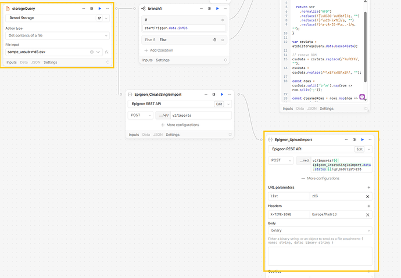Click the Europe/Madrid header value field
The height and width of the screenshot is (278, 401).
[336, 214]
